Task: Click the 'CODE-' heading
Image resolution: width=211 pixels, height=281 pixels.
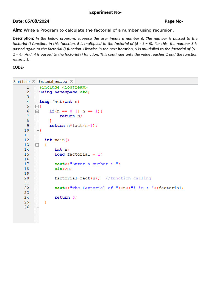Action: click(18, 68)
